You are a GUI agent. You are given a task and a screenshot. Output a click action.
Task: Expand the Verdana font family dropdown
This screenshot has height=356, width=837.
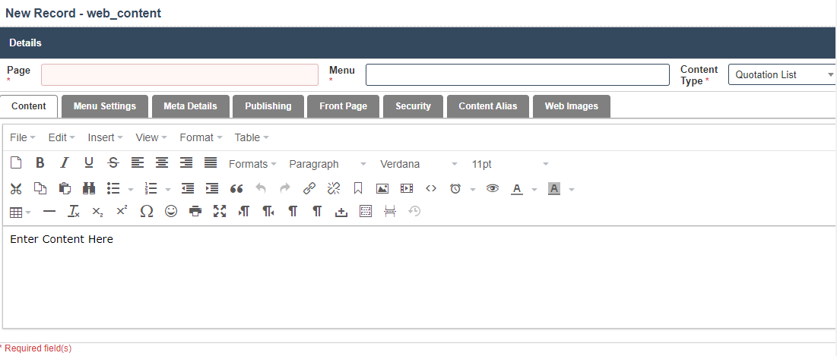419,164
